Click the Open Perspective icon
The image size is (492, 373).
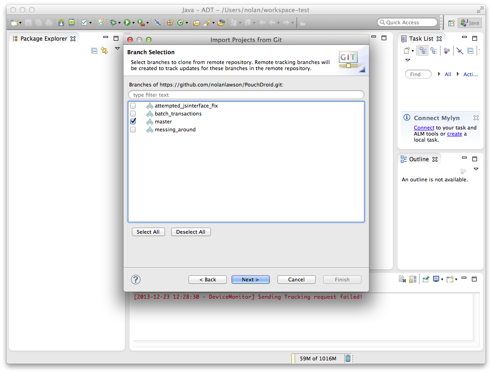[451, 23]
